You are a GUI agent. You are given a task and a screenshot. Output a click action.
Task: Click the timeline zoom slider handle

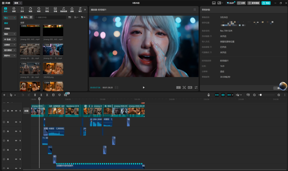tap(261, 95)
